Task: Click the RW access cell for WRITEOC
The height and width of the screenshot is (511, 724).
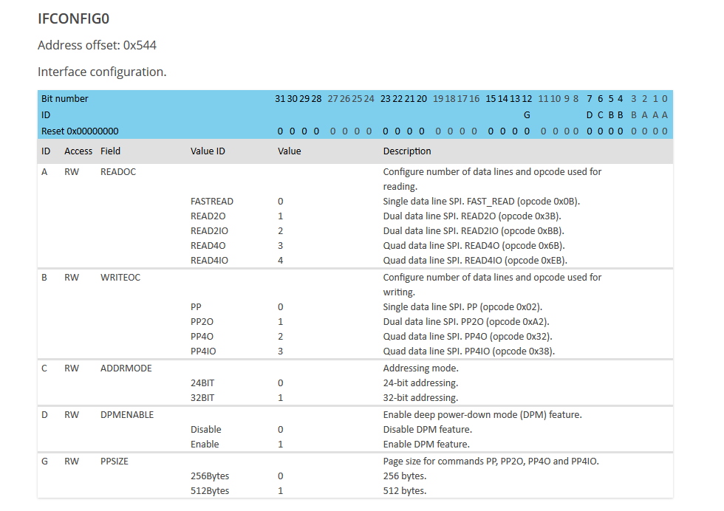Action: click(72, 278)
